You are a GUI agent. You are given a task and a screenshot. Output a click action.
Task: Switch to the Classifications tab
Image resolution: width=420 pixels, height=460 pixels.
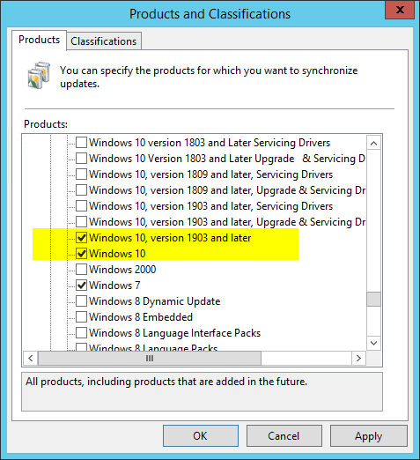[104, 41]
